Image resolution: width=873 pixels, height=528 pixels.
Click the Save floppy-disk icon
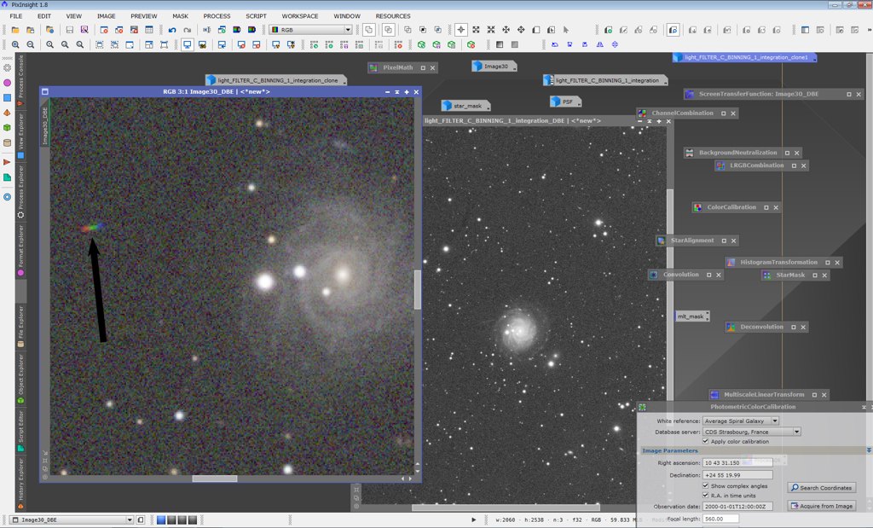pos(70,30)
